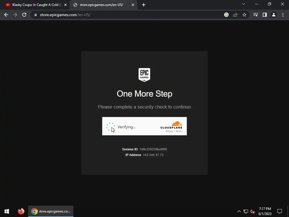Open the Windows Start menu

pyautogui.click(x=7, y=211)
